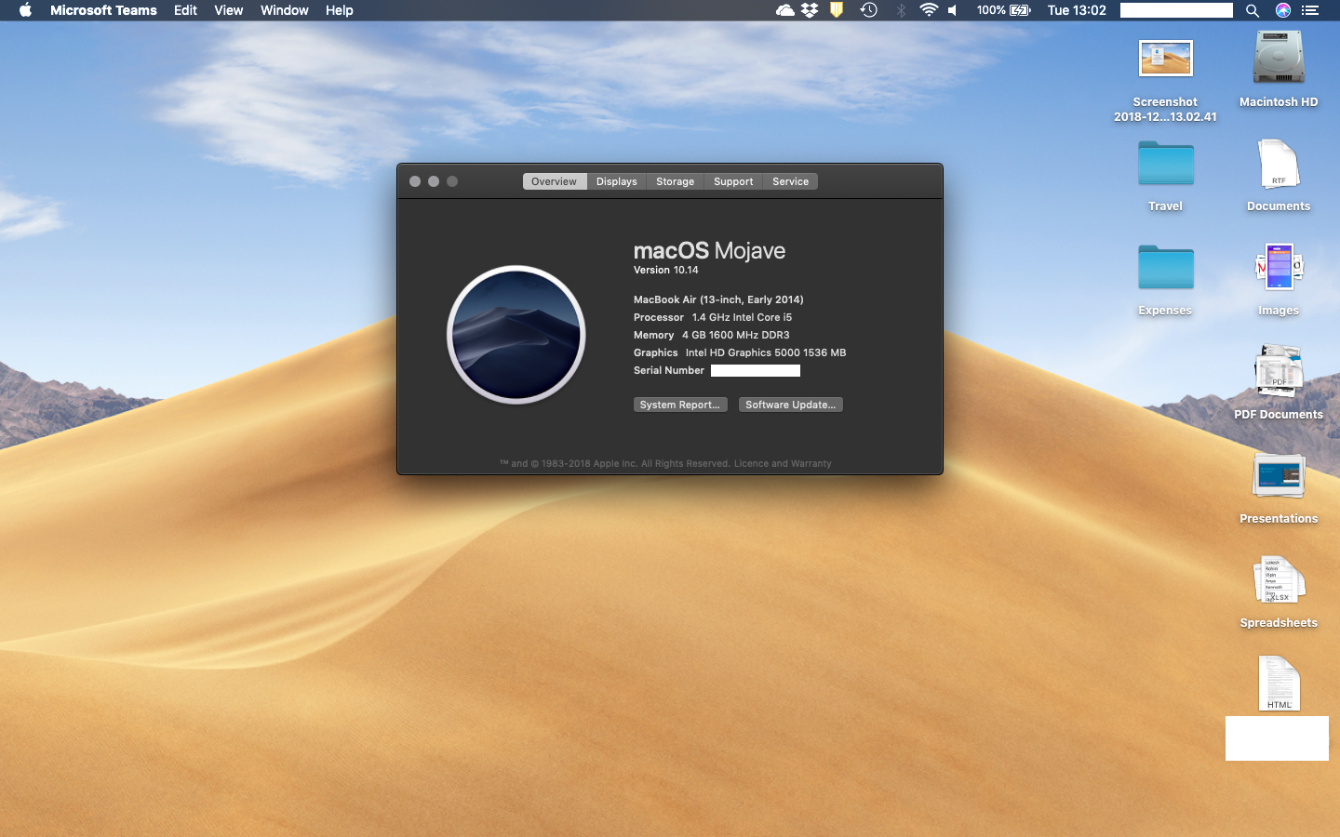Open Spotlight search magnifier

point(1253,10)
